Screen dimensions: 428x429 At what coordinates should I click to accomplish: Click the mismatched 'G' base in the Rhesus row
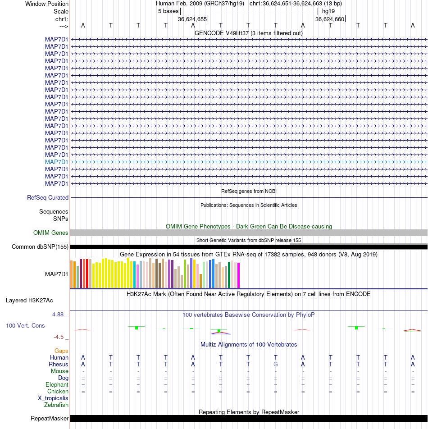276,365
